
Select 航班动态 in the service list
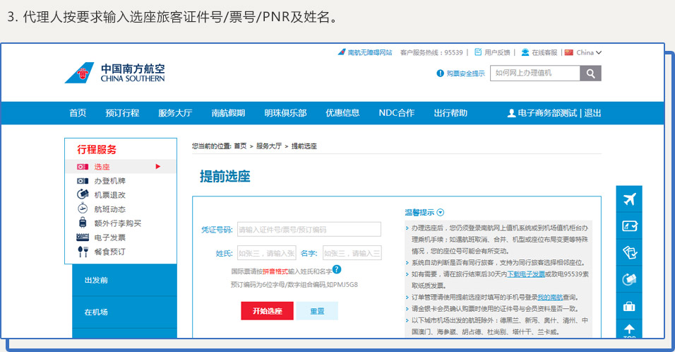pyautogui.click(x=109, y=209)
